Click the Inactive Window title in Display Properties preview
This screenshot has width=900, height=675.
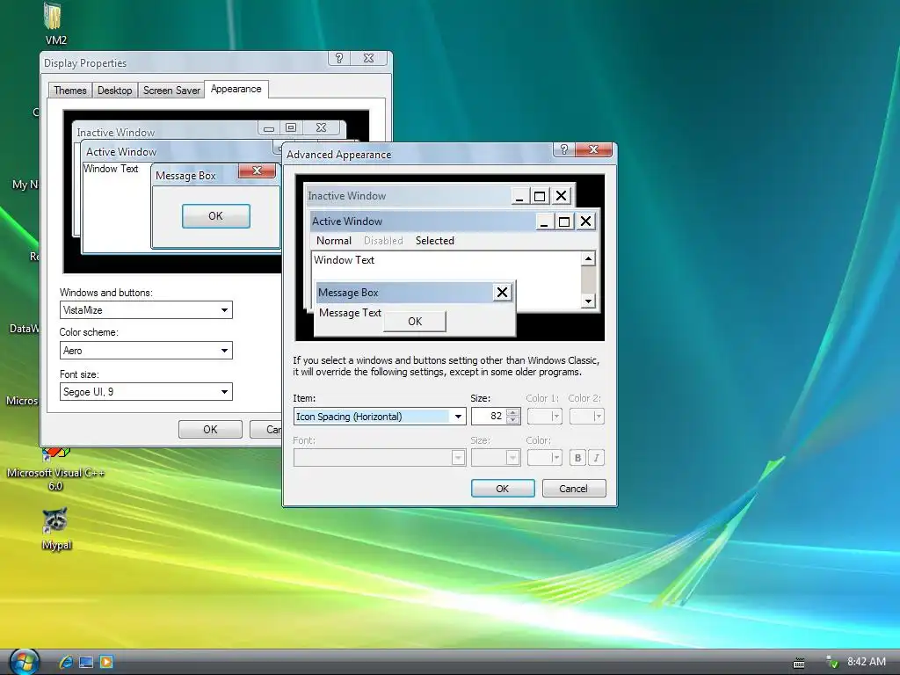tap(116, 133)
